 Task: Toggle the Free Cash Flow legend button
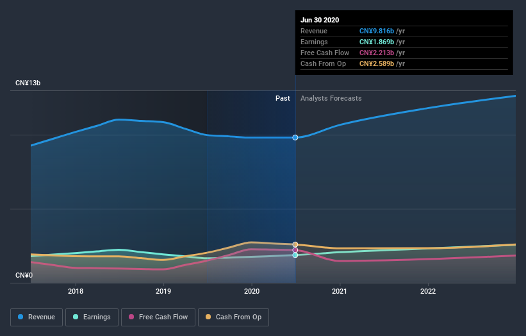click(158, 317)
